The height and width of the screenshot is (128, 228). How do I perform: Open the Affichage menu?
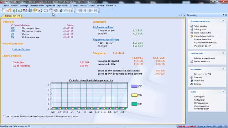pos(24,6)
